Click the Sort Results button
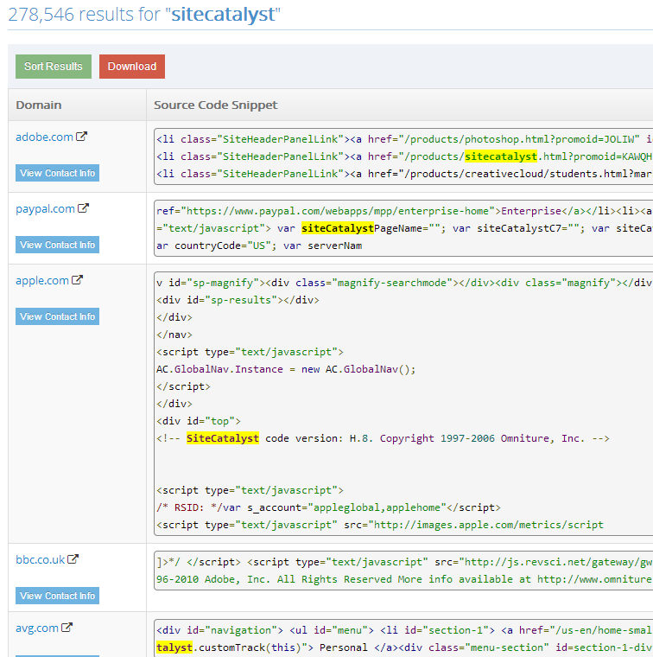Screen dimensions: 653x657 (x=54, y=67)
